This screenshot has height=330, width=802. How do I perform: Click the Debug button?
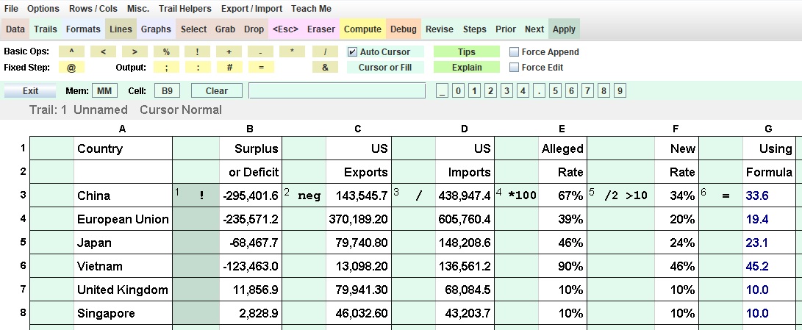pyautogui.click(x=404, y=29)
